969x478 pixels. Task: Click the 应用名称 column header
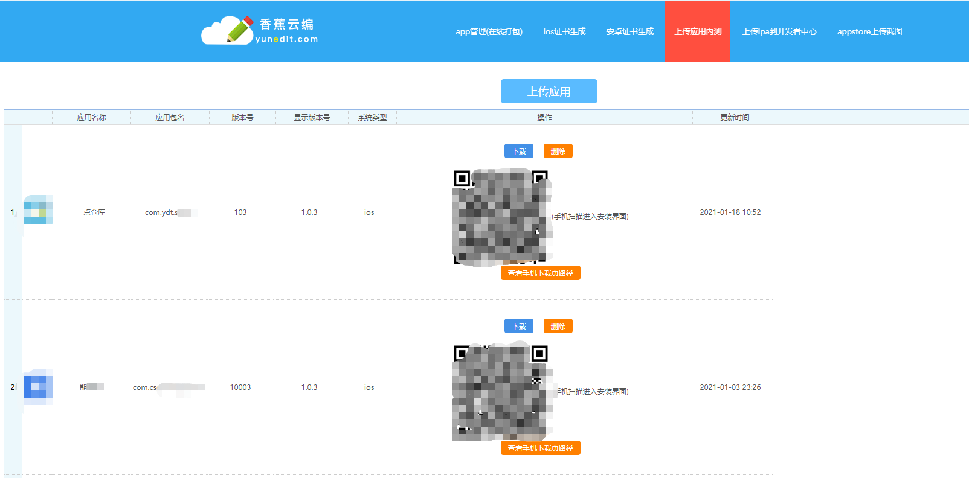point(91,117)
